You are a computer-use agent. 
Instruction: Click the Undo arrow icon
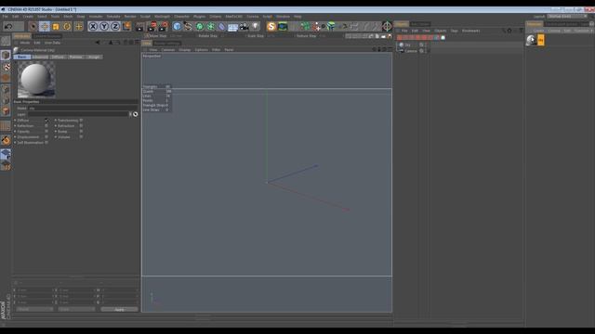point(8,26)
